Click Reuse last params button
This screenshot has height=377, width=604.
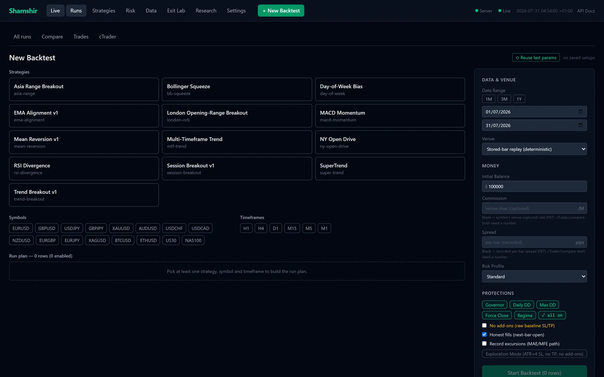click(x=536, y=57)
